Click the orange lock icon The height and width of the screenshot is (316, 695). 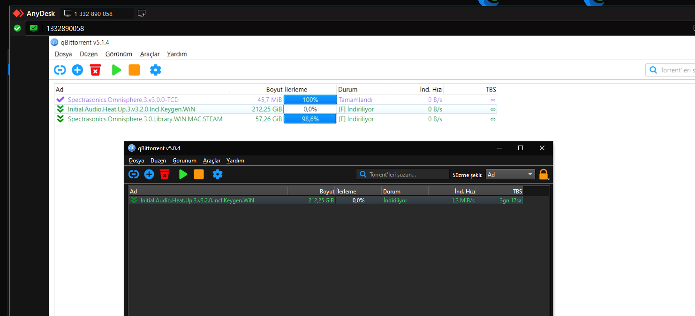(544, 175)
